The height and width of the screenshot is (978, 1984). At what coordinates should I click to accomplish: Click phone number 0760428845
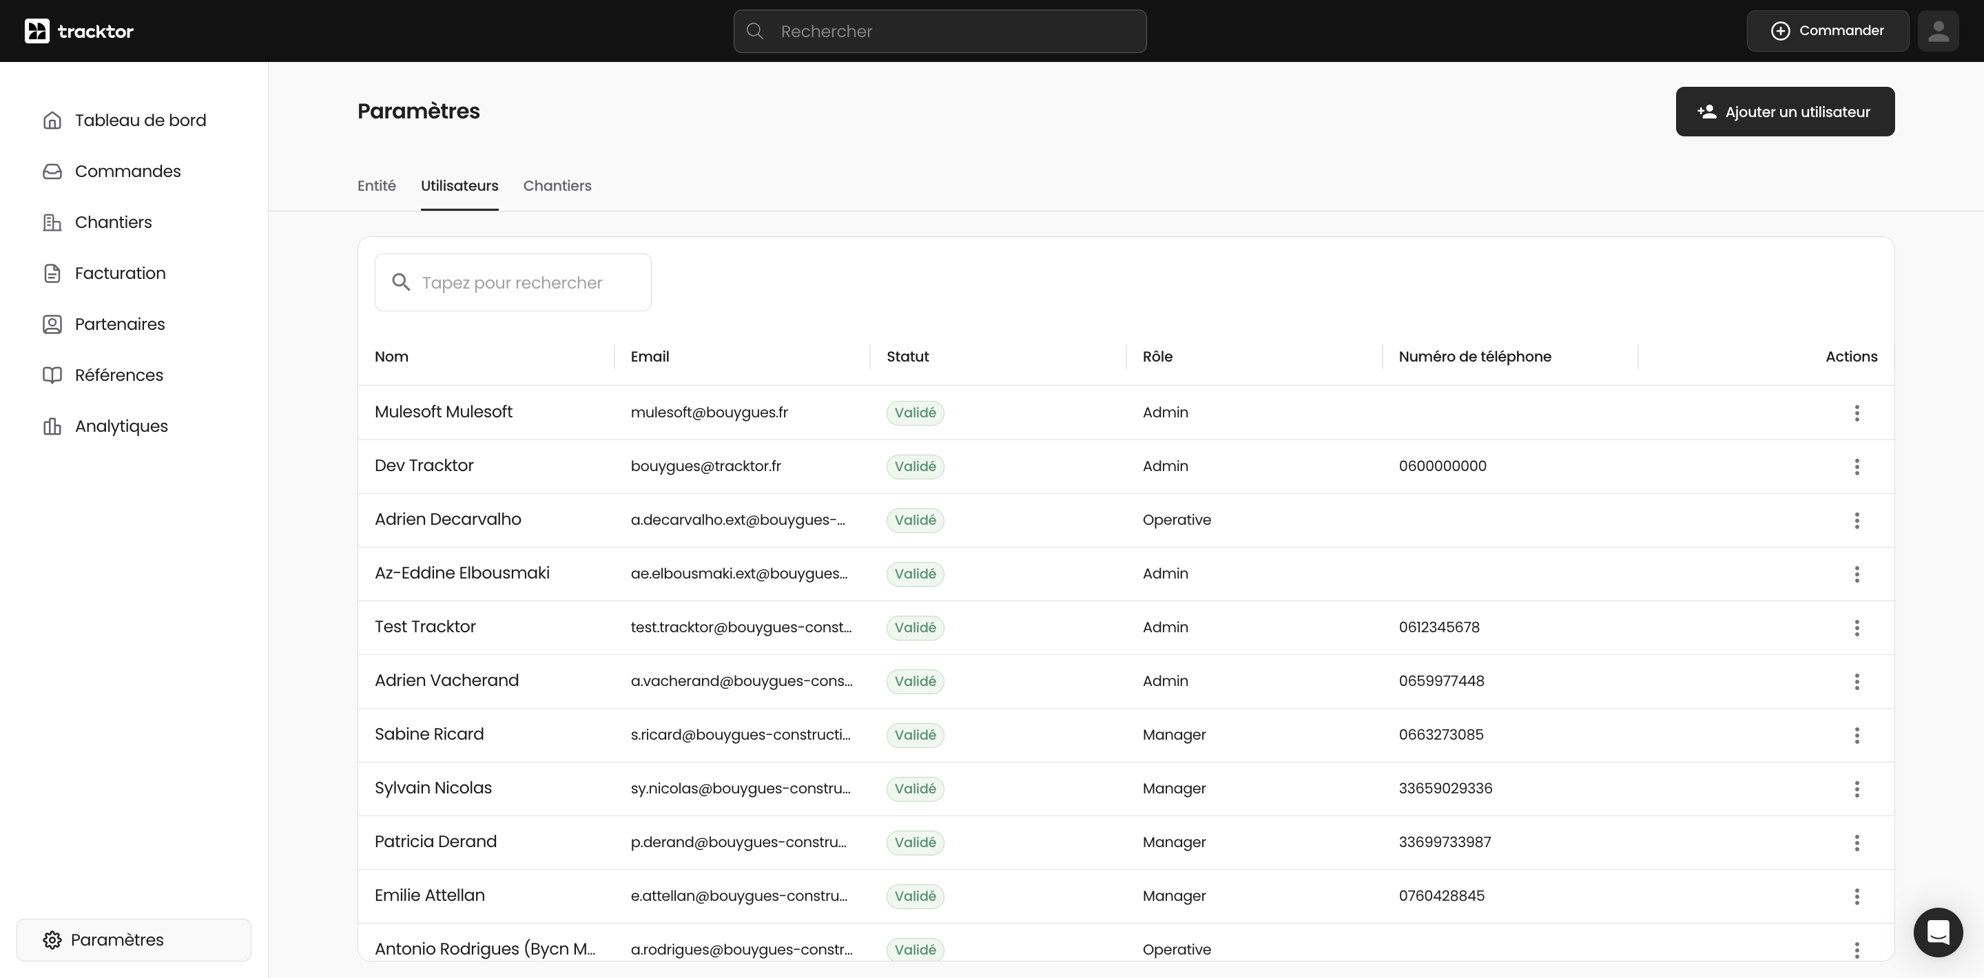click(x=1441, y=896)
